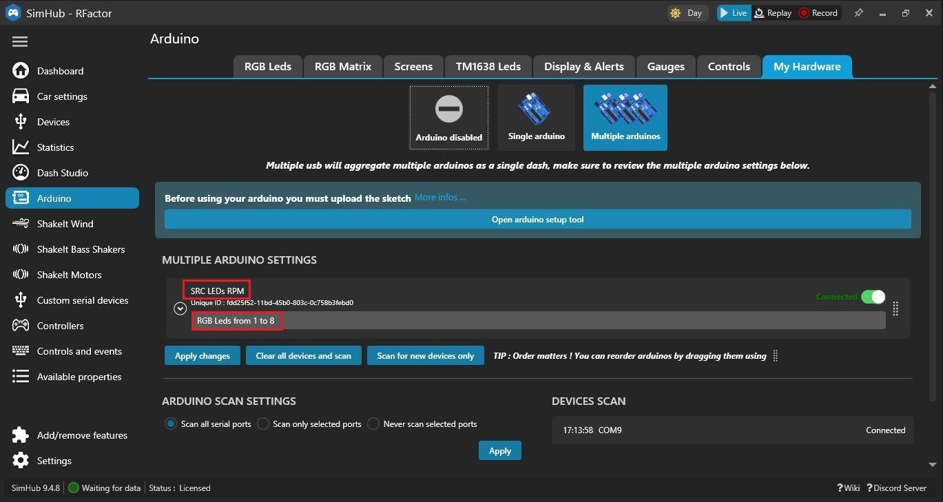Click the Dash Studio gauge icon
The image size is (943, 502).
21,173
